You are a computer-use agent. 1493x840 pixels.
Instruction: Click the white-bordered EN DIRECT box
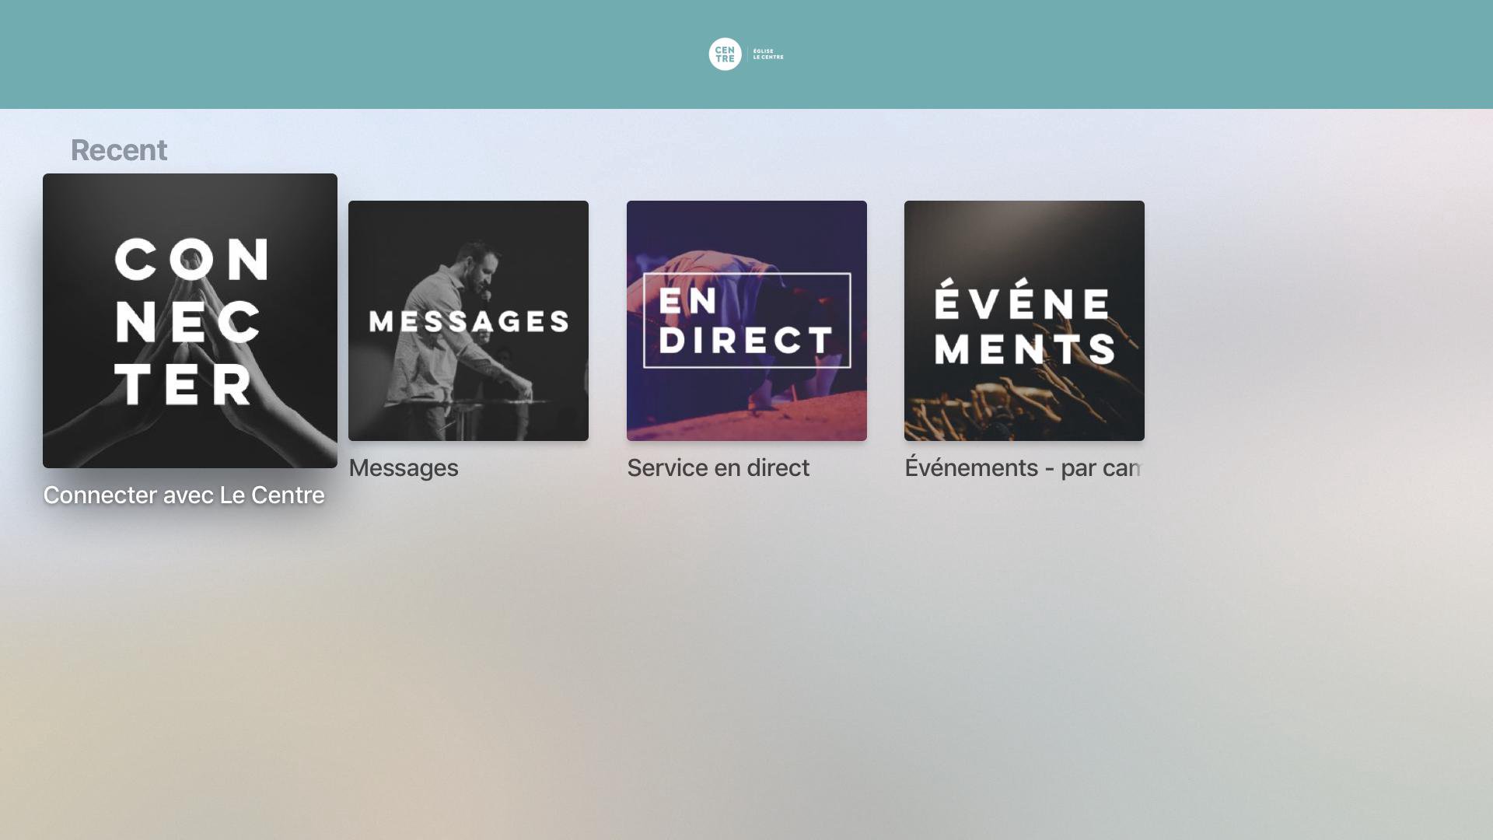click(746, 320)
